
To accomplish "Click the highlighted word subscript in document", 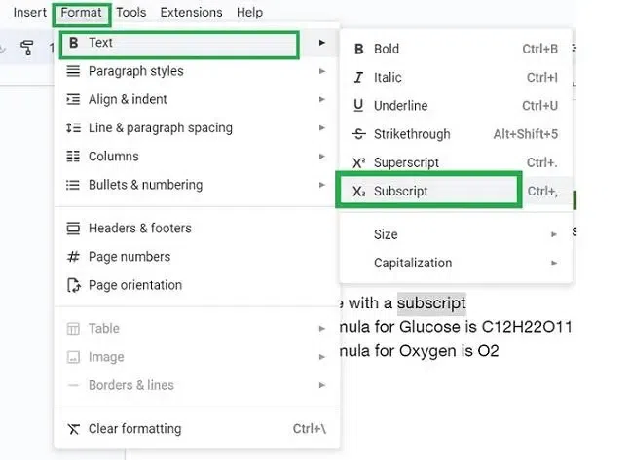I will click(x=430, y=302).
